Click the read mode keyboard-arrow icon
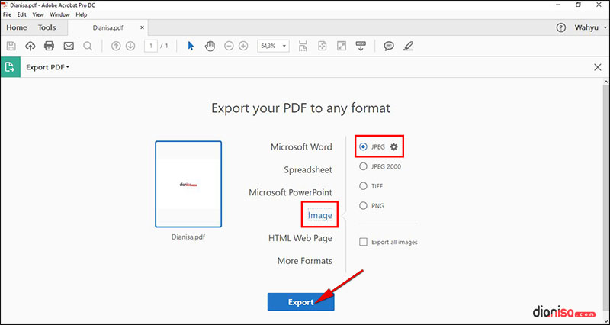Screen dimensions: 610x325 coord(361,46)
